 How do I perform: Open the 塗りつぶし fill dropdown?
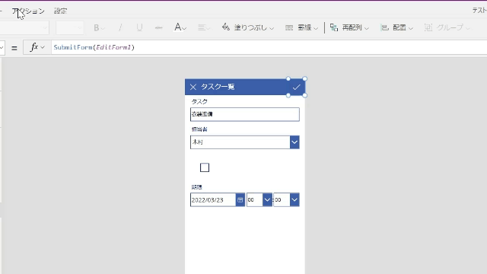(x=248, y=27)
